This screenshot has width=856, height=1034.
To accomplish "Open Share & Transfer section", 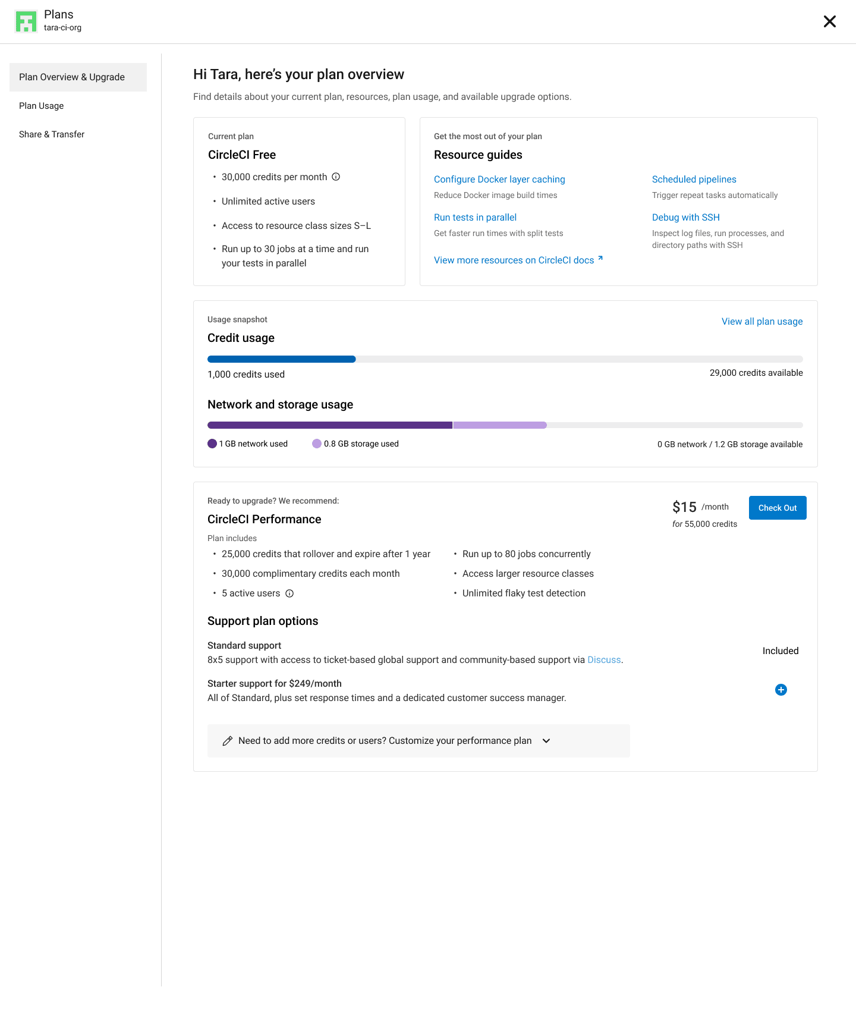I will [x=52, y=134].
